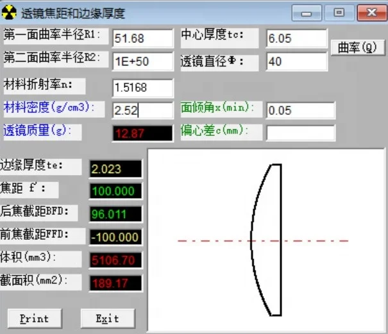Screen dimensions: 388x334
Task: Select the lens diameter field showing 40
Action: coord(297,62)
